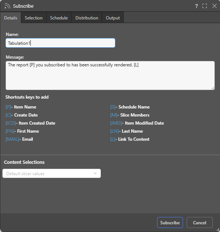Image resolution: width=220 pixels, height=232 pixels.
Task: Insert the [LN] Last Name shortcut
Action: click(115, 131)
